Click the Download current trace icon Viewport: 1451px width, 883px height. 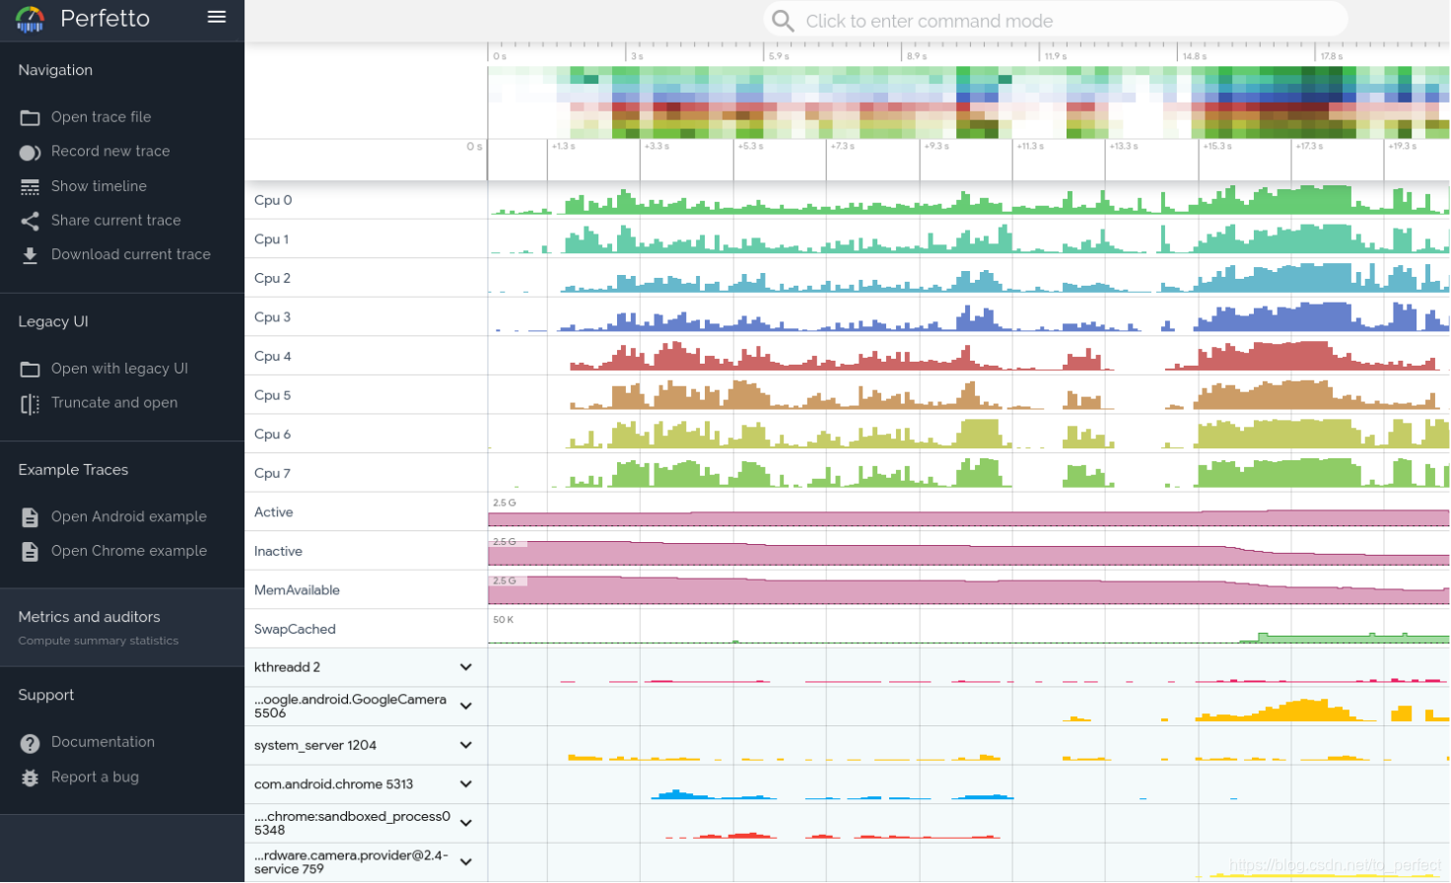pyautogui.click(x=31, y=255)
